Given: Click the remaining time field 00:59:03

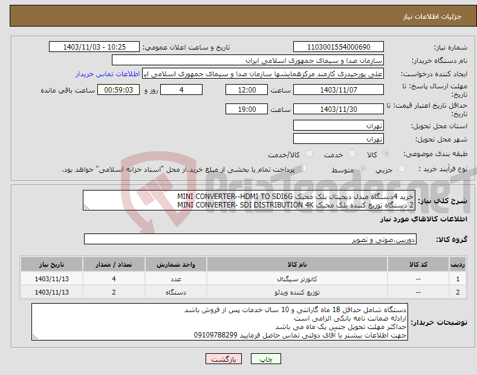Looking at the screenshot, I should tap(118, 90).
